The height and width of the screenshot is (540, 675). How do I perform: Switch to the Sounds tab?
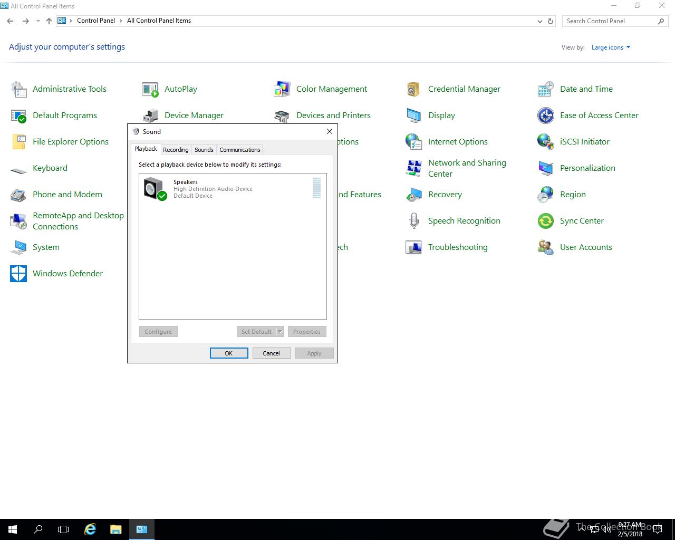pyautogui.click(x=204, y=150)
